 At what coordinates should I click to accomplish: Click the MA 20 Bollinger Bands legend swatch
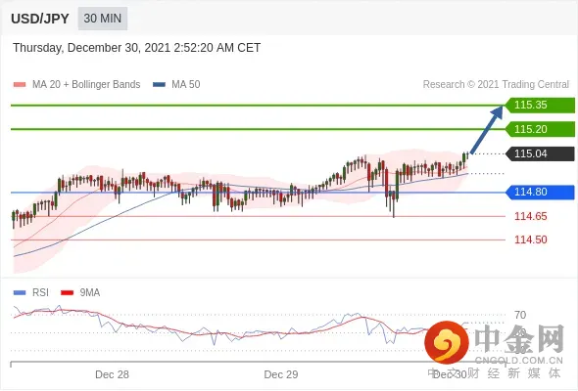(x=20, y=85)
